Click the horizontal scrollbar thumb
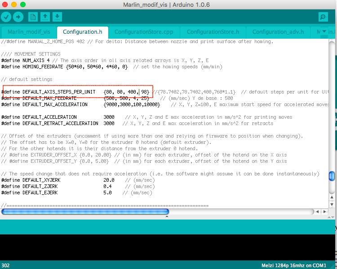The image size is (337, 269). pos(85,211)
